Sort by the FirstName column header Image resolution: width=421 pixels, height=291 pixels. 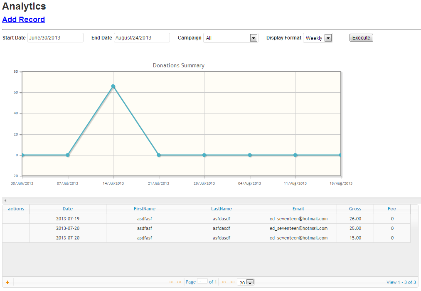tap(145, 209)
